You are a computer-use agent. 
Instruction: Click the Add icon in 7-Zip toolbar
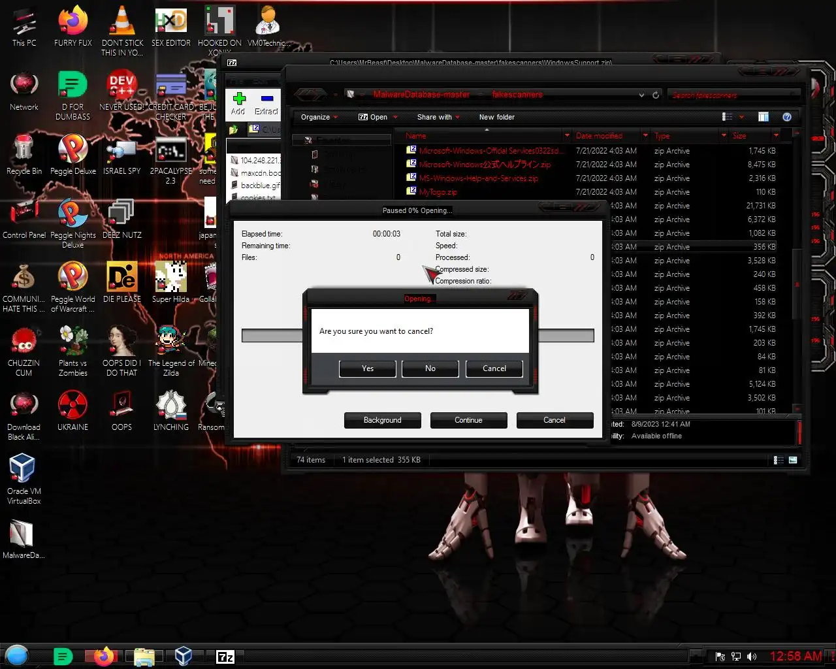238,104
